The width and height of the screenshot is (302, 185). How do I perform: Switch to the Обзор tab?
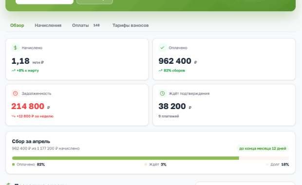(x=17, y=25)
